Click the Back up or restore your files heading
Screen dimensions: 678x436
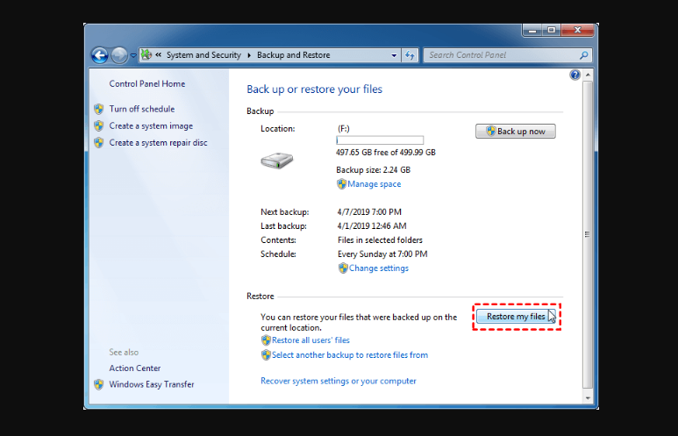pyautogui.click(x=314, y=89)
